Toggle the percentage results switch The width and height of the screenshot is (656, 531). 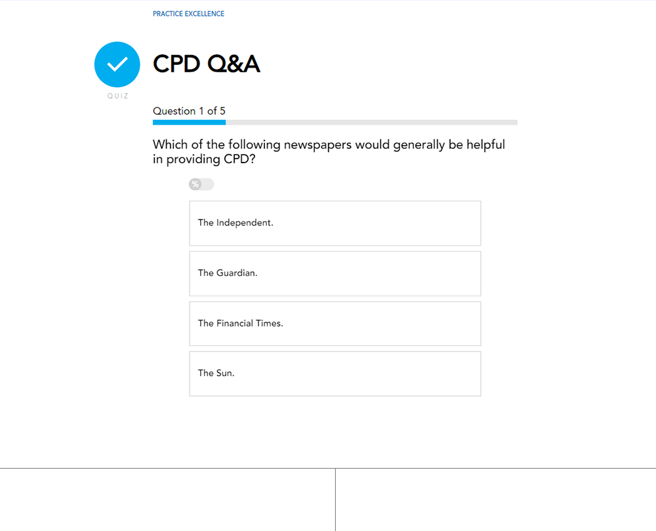201,184
